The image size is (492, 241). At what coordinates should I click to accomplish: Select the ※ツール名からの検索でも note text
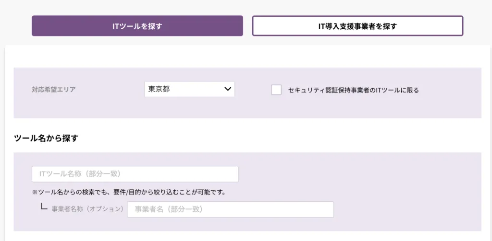click(x=129, y=192)
